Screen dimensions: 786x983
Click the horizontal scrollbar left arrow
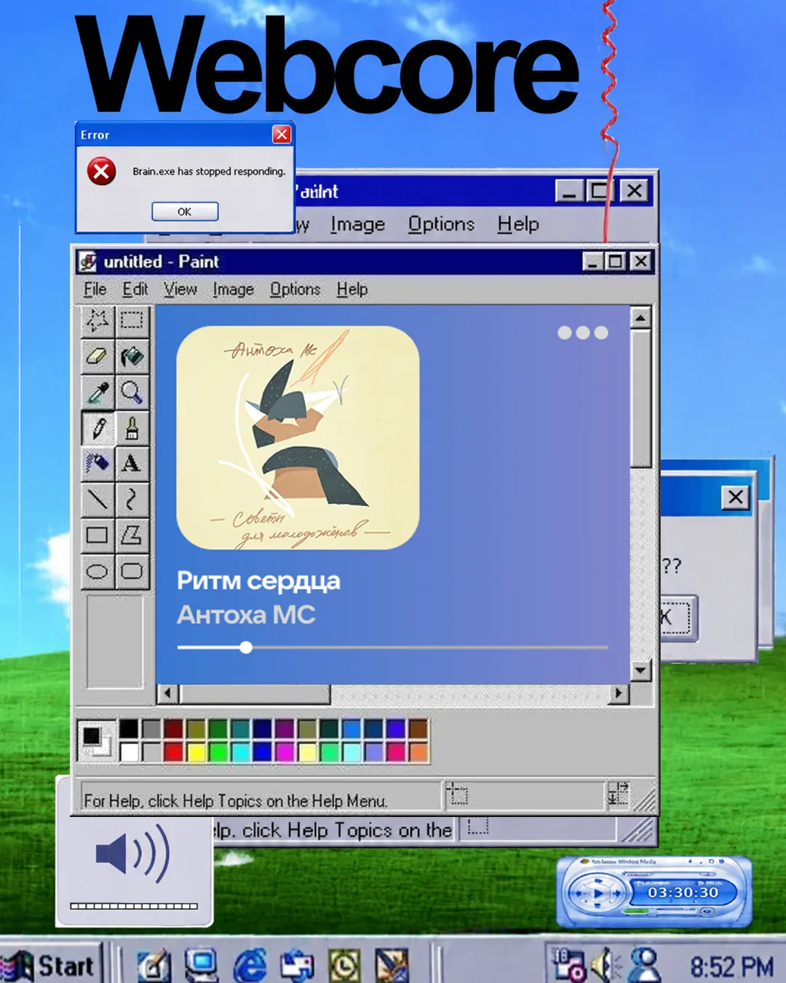[168, 693]
